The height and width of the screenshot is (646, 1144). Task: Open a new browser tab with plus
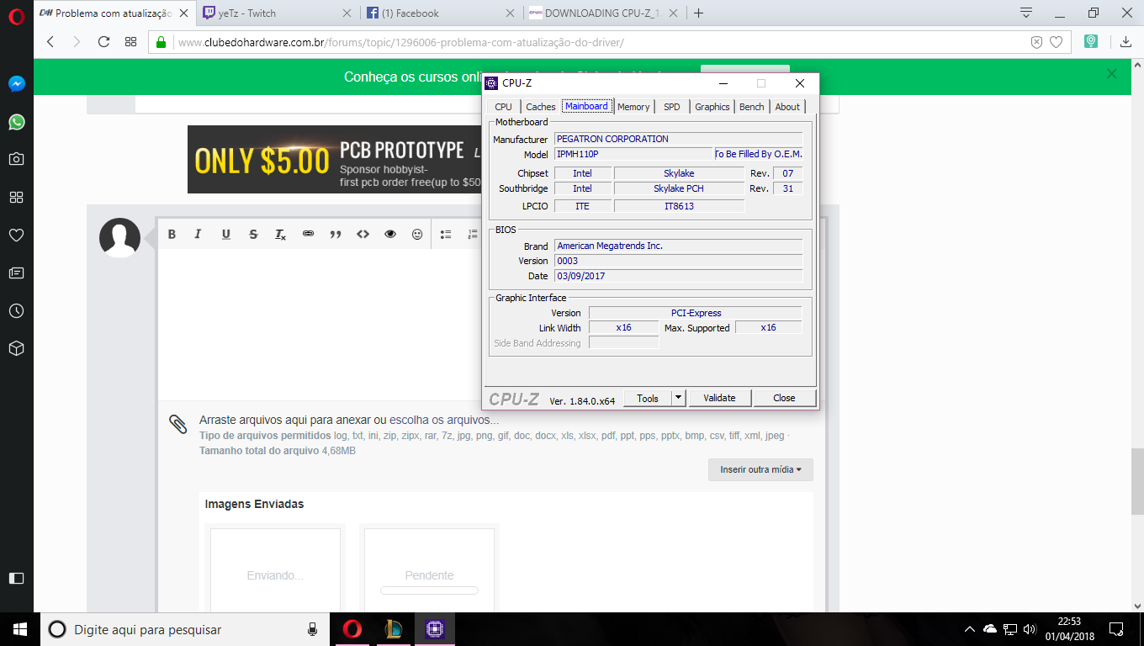click(x=699, y=13)
